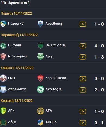This screenshot has width=106, height=127.
Task: Select the ΑΠΟΕΛ team name
Action: click(x=51, y=122)
